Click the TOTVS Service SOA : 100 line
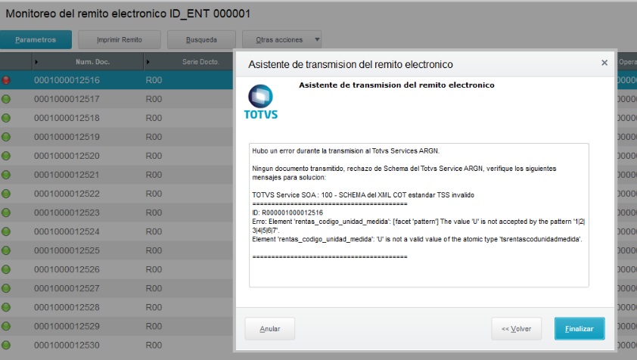This screenshot has width=637, height=360. [x=363, y=195]
